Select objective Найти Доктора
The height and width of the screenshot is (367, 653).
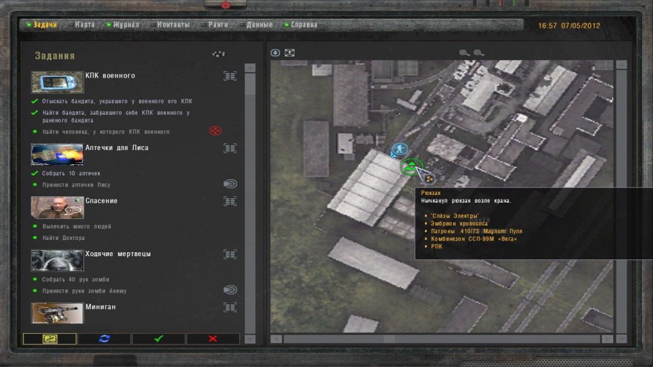(x=63, y=238)
